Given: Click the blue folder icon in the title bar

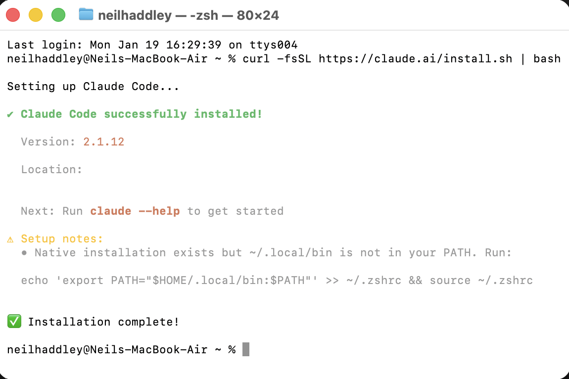Looking at the screenshot, I should tap(86, 15).
